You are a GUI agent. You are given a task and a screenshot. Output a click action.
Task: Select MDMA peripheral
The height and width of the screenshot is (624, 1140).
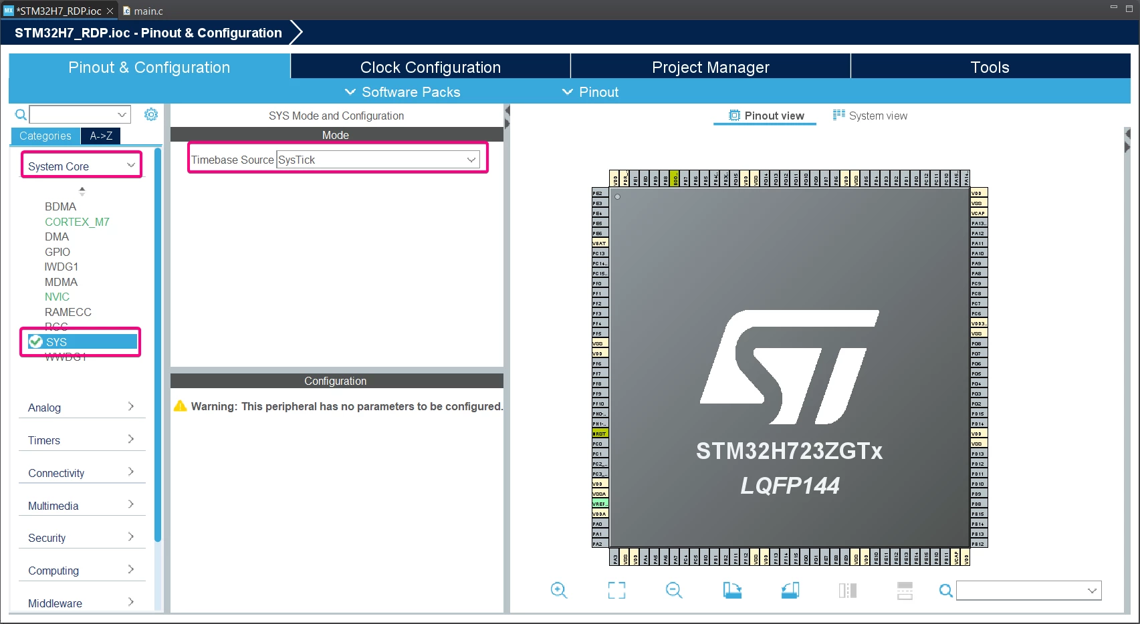(x=61, y=282)
